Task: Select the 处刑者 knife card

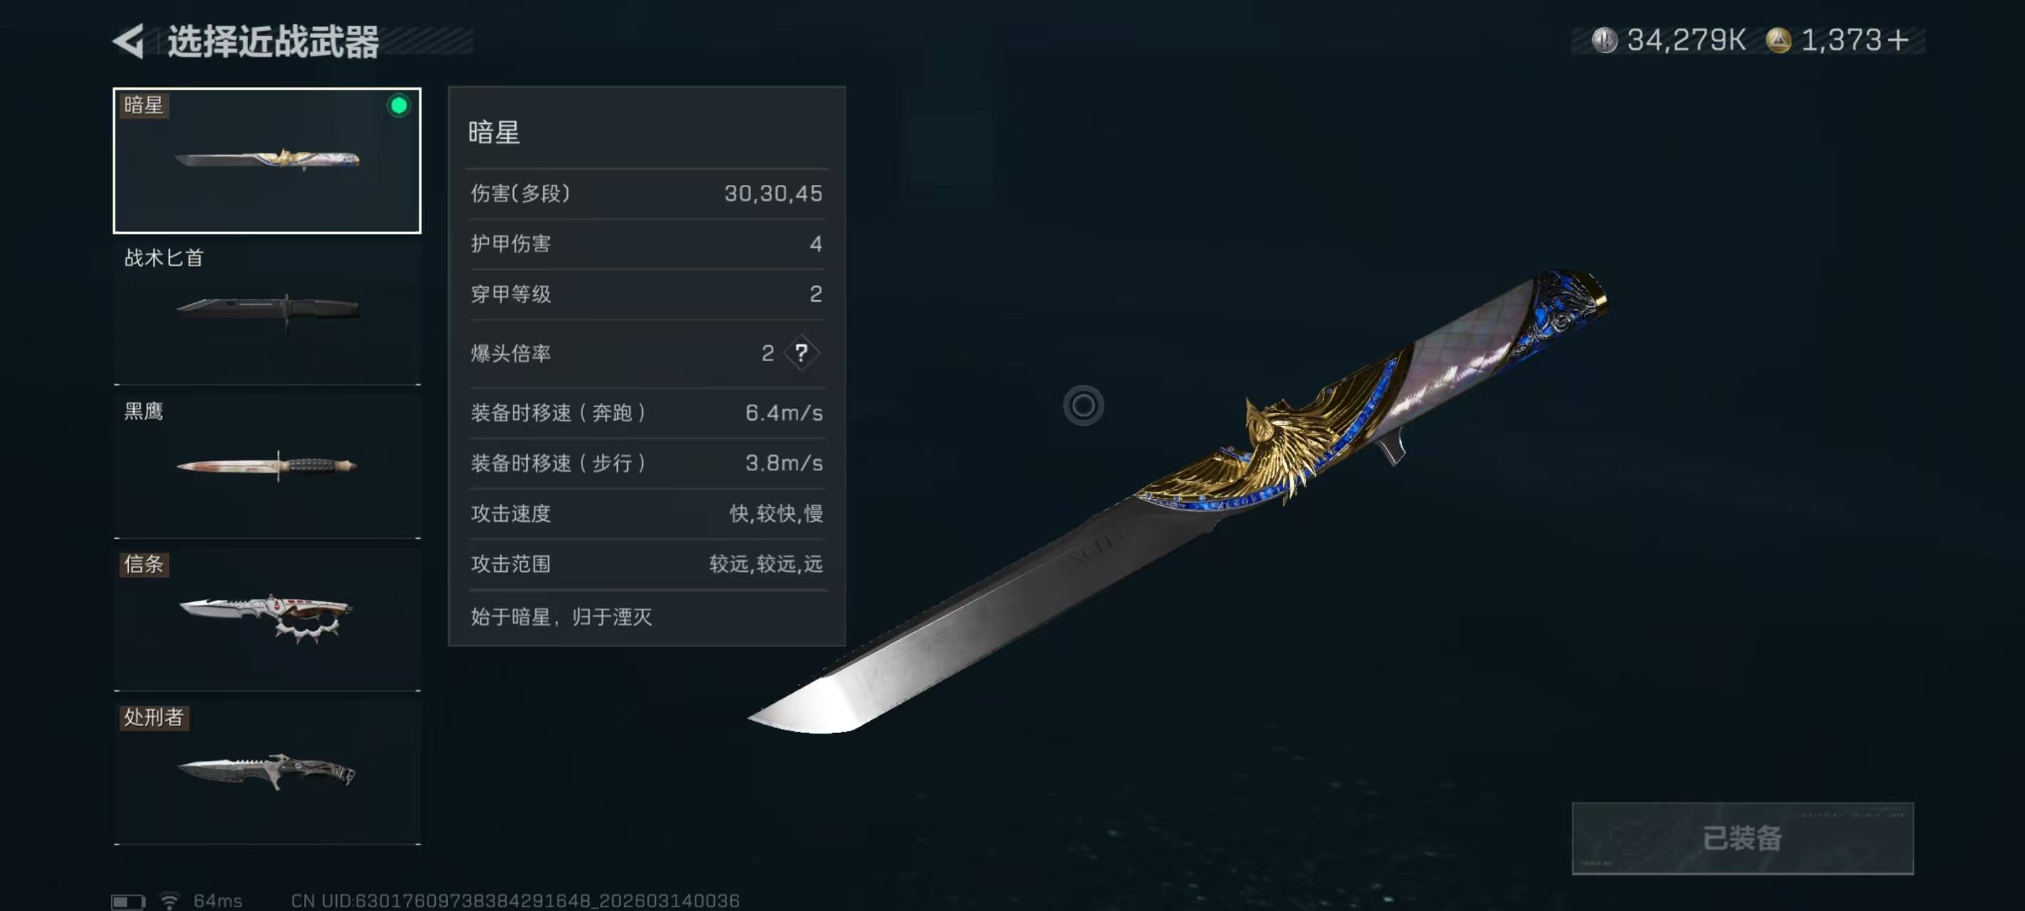Action: pyautogui.click(x=267, y=773)
